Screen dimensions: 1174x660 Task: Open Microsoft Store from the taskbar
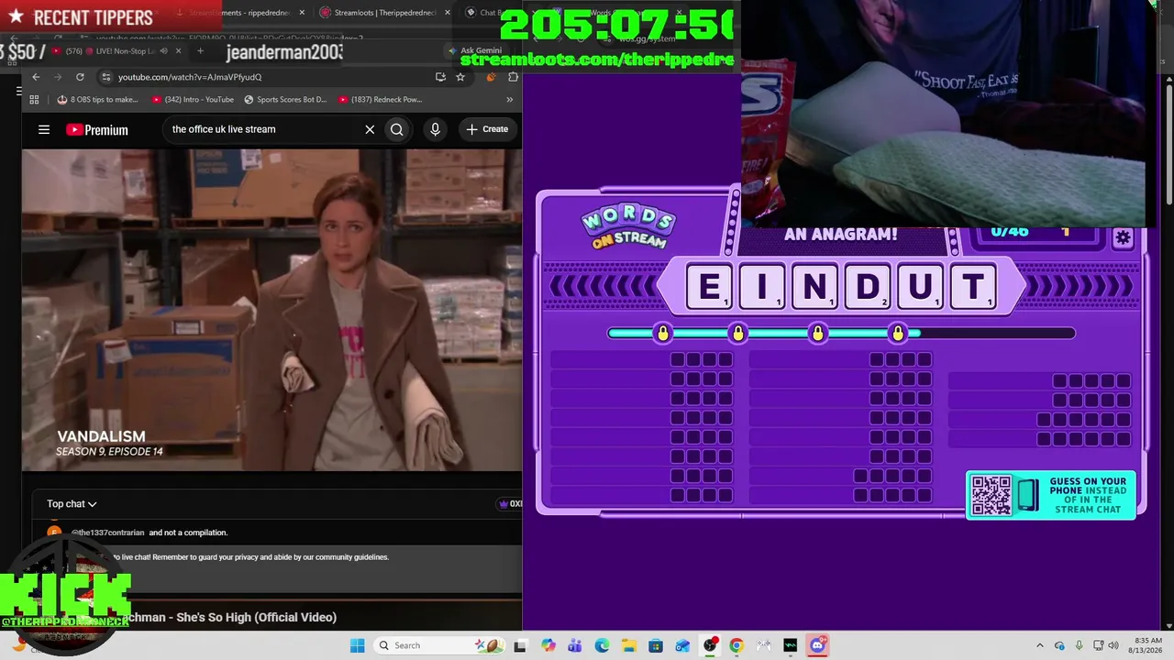(x=656, y=645)
